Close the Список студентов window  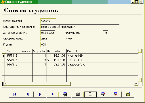click(x=141, y=2)
